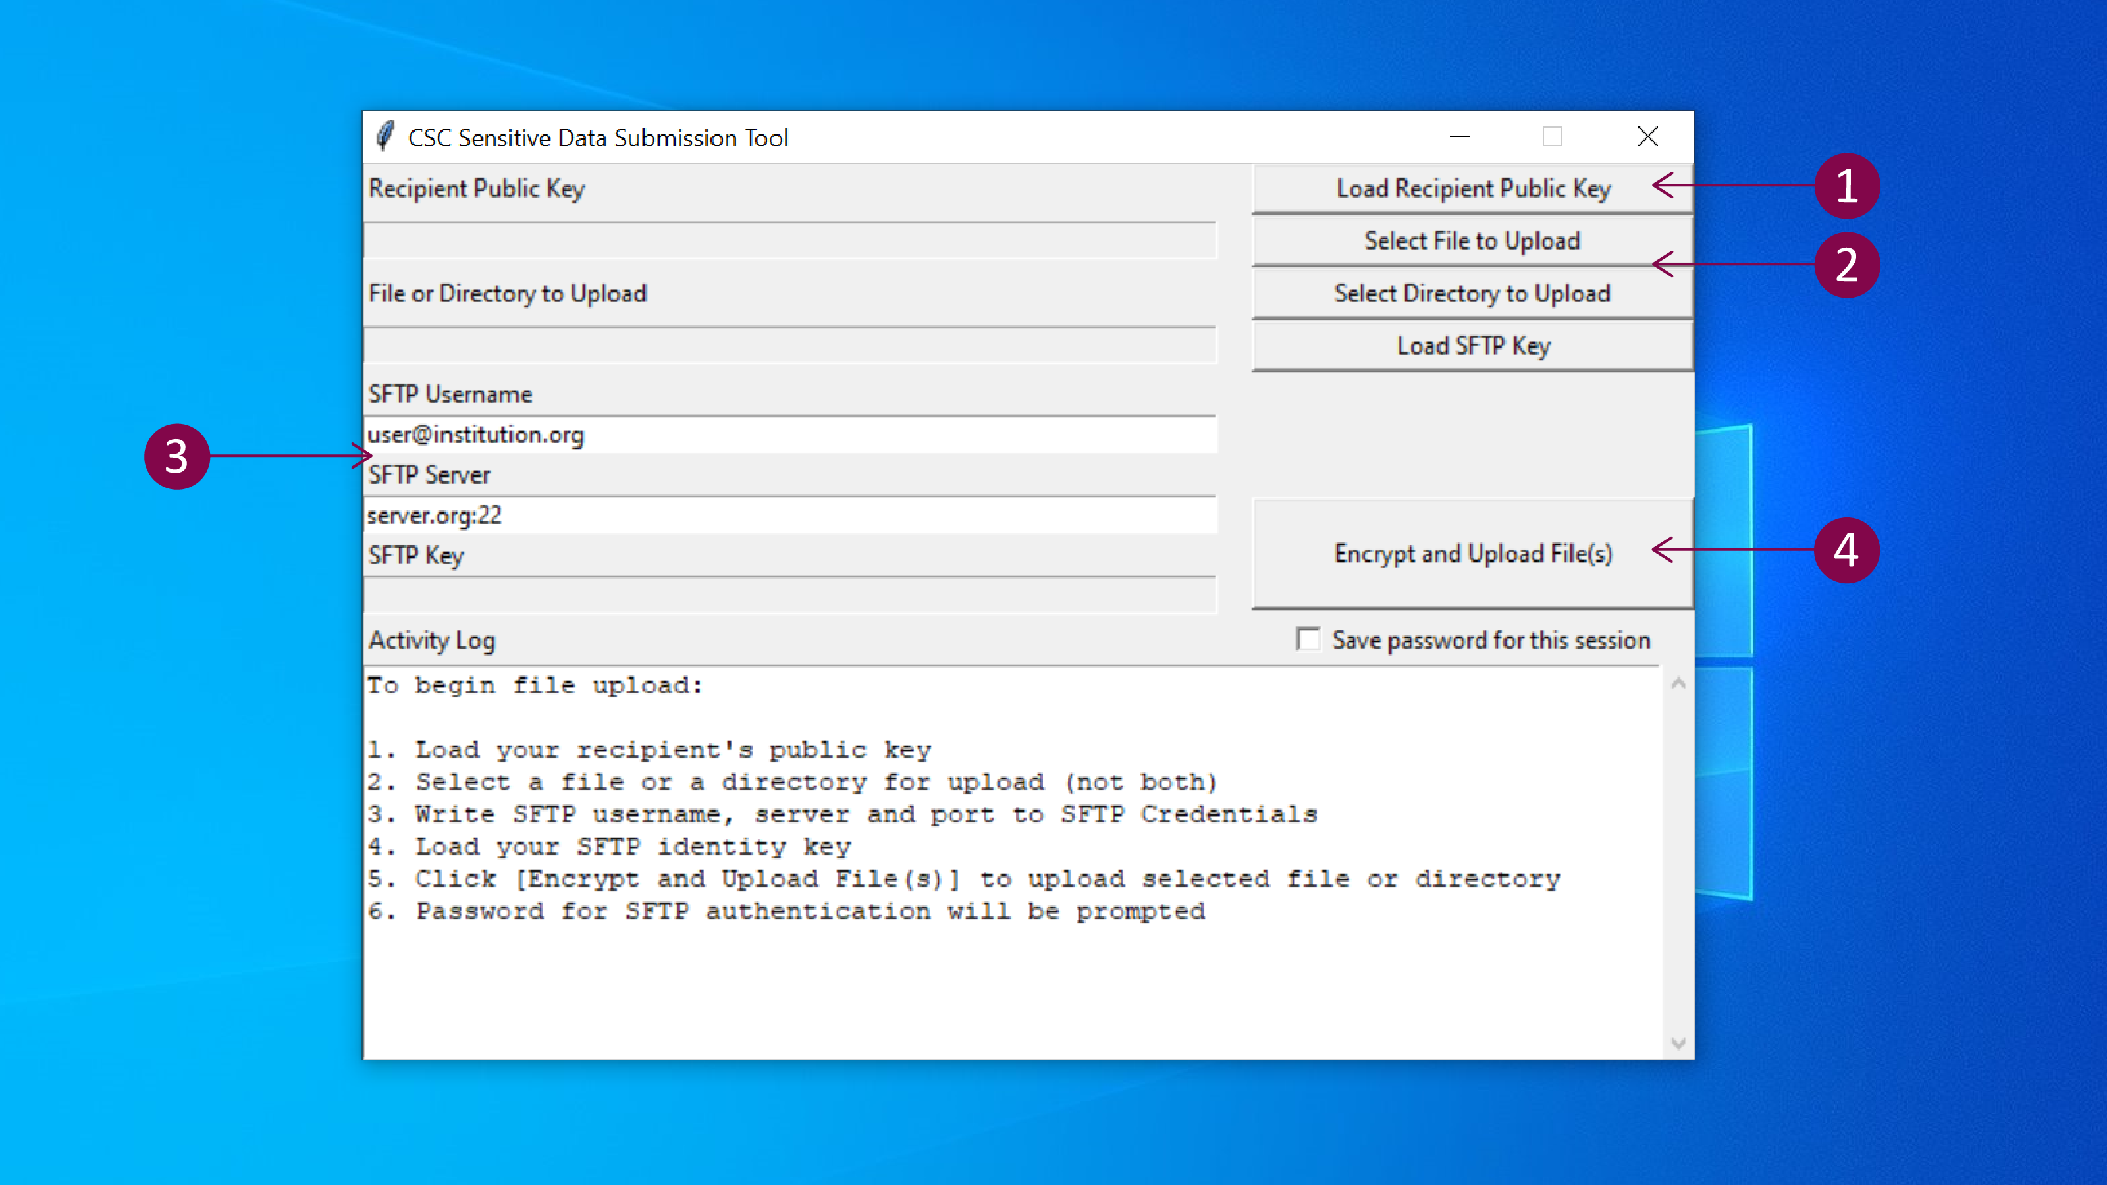Screen dimensions: 2107x1185
Task: Enable Save password for this session
Action: [x=1309, y=639]
